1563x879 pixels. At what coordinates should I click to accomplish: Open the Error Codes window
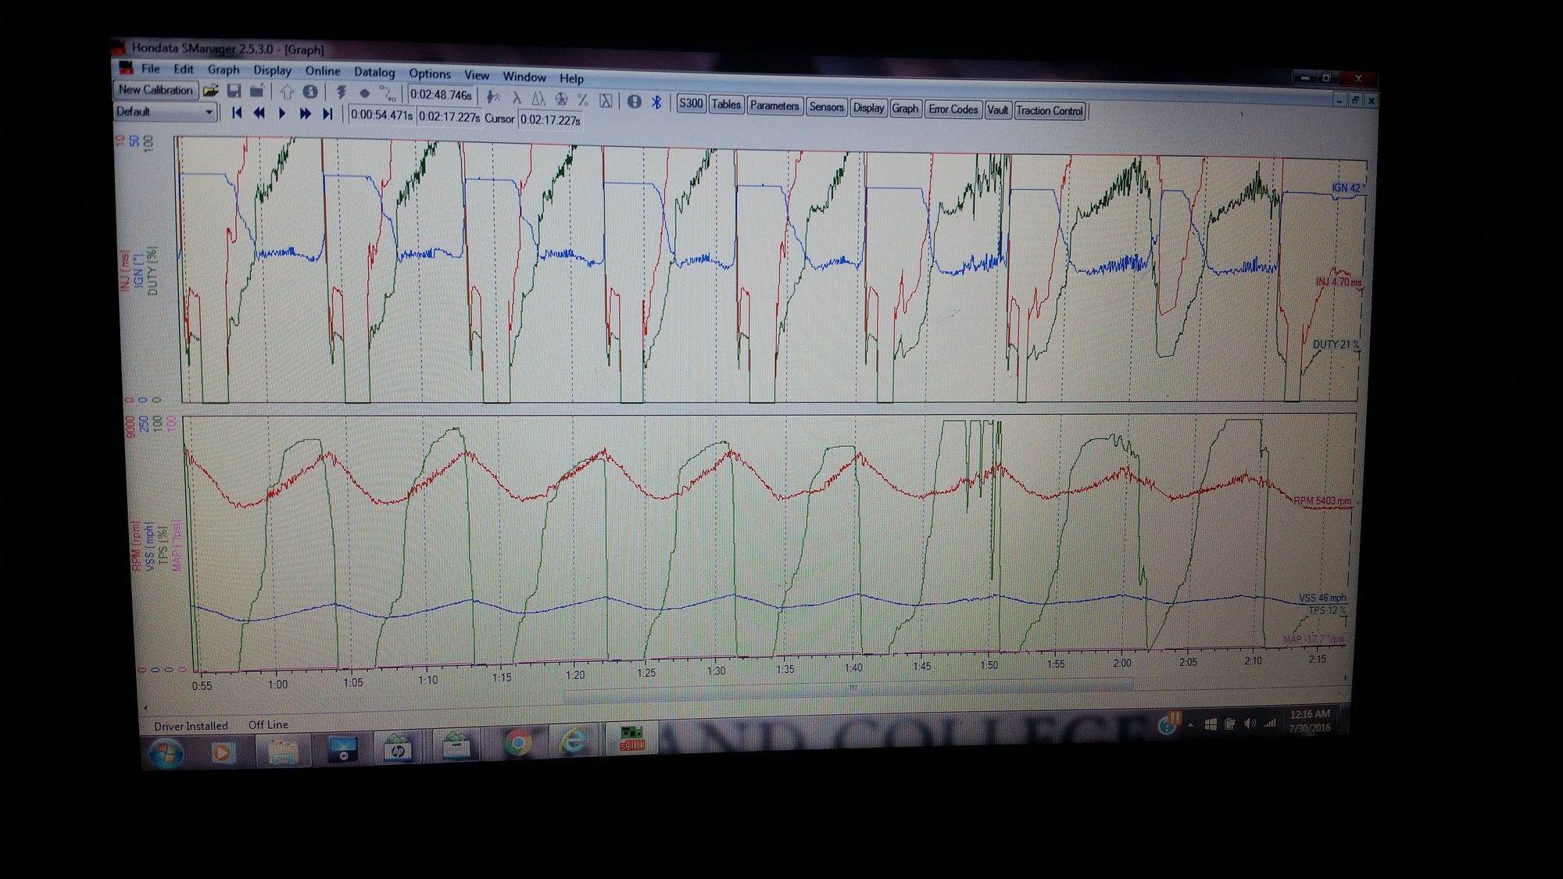click(x=953, y=109)
